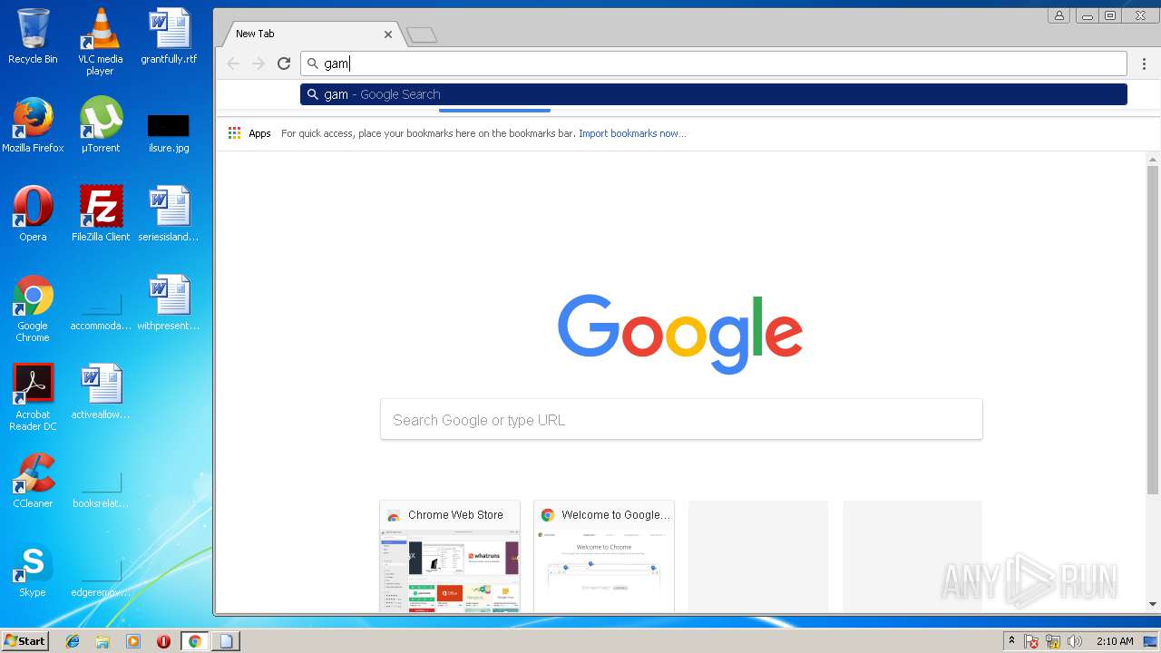Click the browser forward arrow
The height and width of the screenshot is (653, 1161).
click(259, 63)
